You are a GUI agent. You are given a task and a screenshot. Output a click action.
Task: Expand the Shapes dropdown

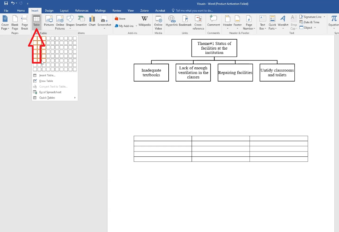pyautogui.click(x=70, y=22)
